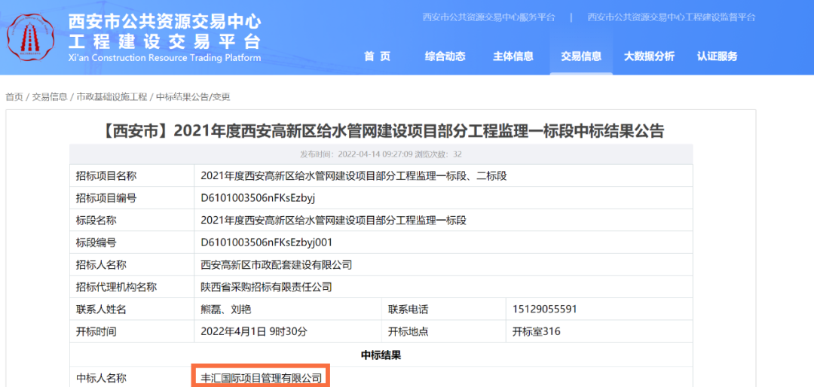814x387 pixels.
Task: Click phone number 15129055591
Action: (545, 309)
